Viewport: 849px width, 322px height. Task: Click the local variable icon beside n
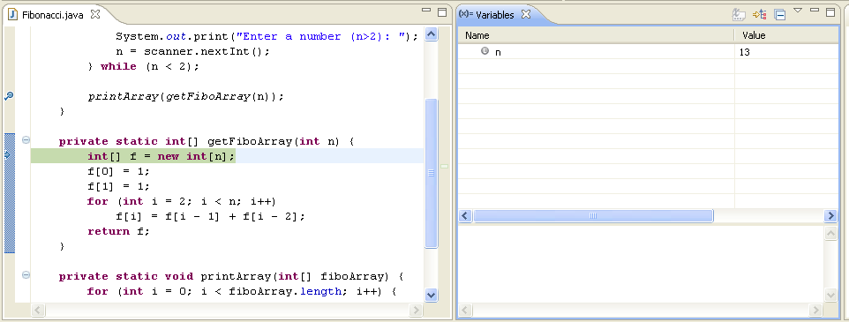485,51
